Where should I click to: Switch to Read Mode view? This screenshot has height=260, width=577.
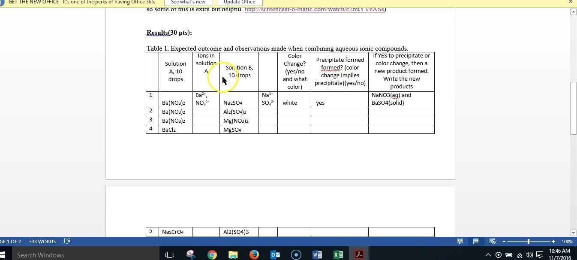[x=460, y=242]
